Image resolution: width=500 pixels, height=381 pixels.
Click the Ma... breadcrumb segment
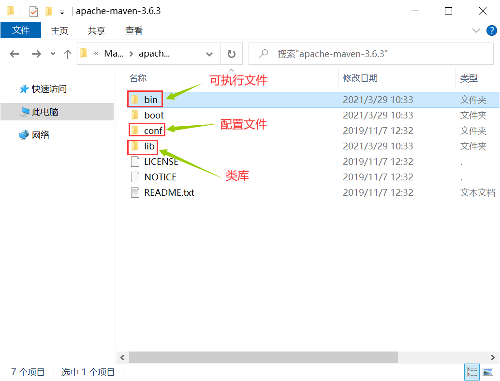(114, 54)
